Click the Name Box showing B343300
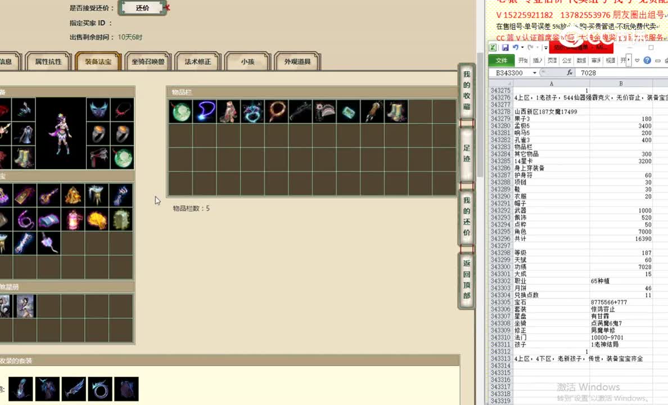This screenshot has width=668, height=405. click(509, 73)
